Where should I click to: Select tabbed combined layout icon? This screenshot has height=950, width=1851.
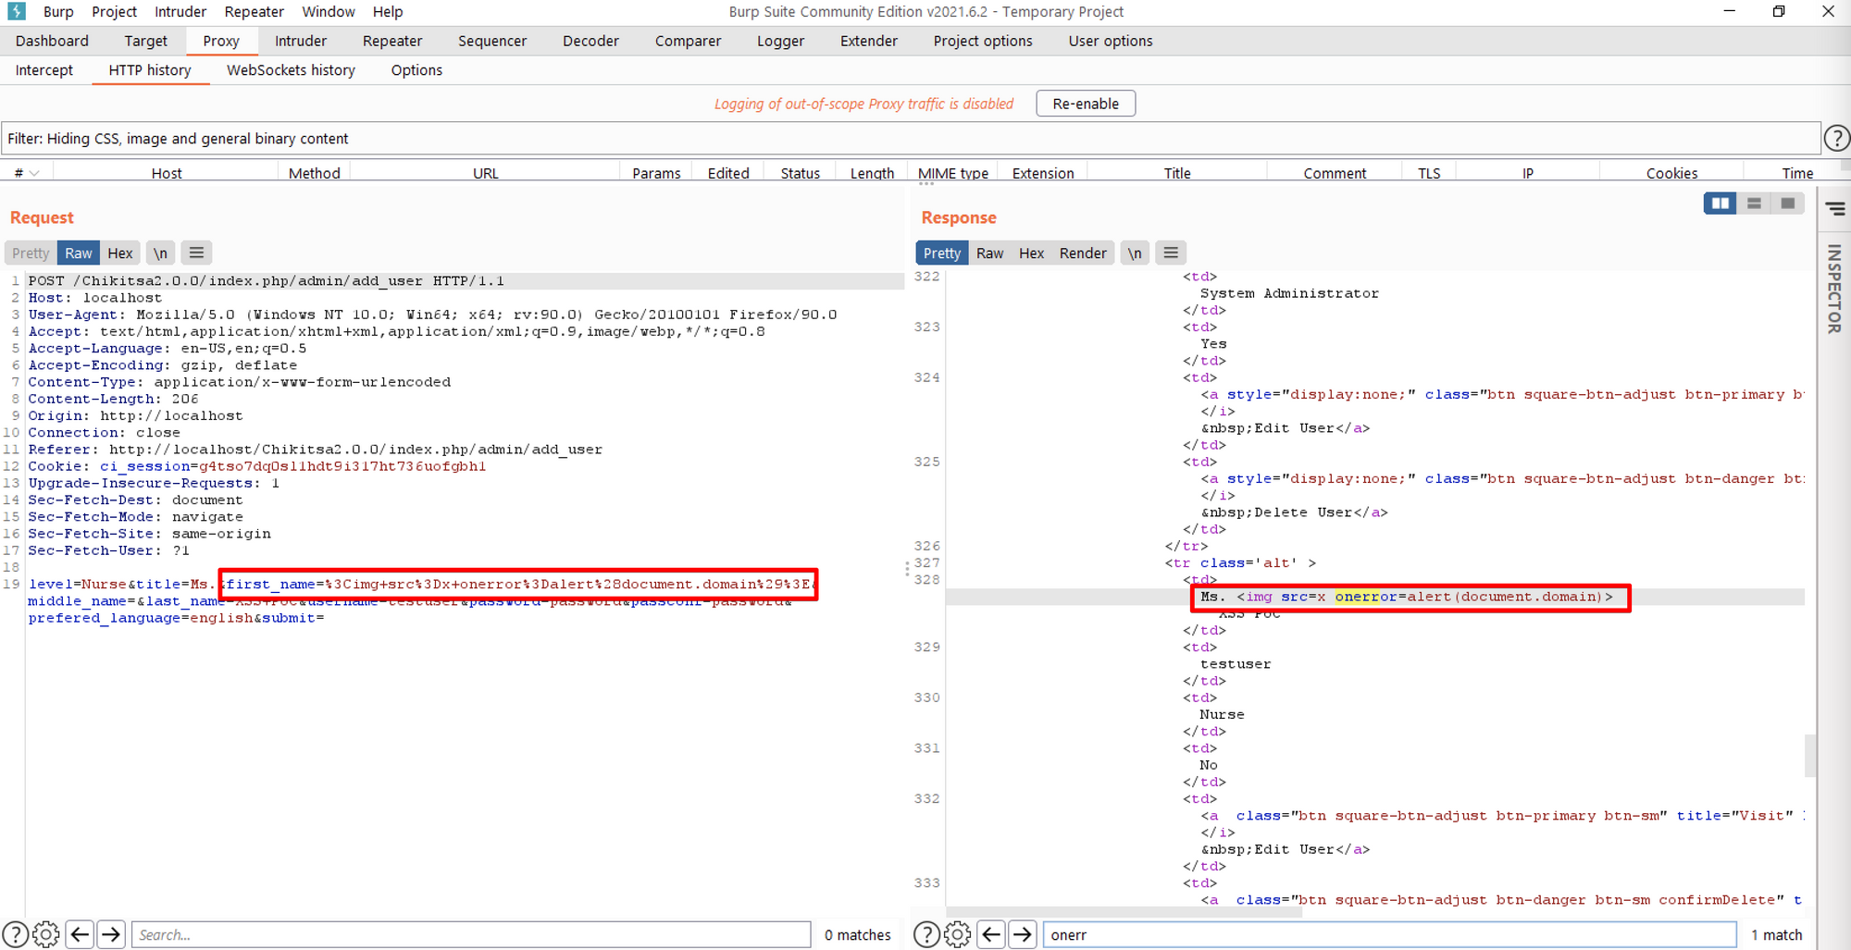[1788, 204]
